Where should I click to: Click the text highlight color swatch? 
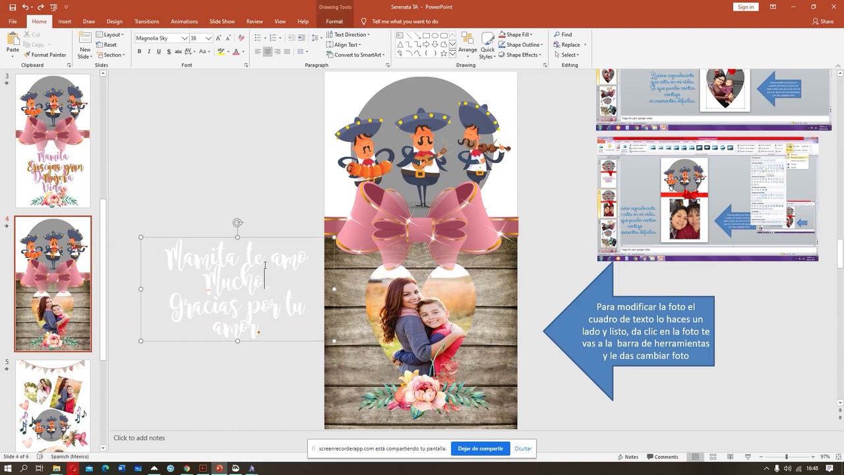coord(221,51)
